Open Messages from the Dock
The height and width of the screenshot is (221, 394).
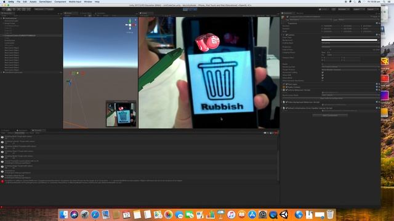[x=179, y=215]
